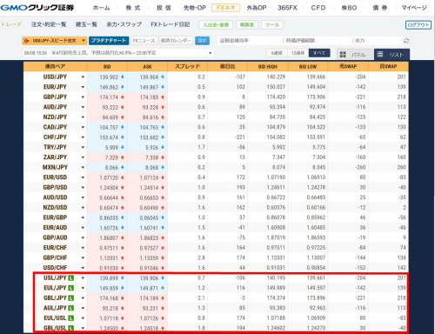Viewport: 435px width, 334px height.
Task: Click the ツール button
Action: click(x=272, y=25)
